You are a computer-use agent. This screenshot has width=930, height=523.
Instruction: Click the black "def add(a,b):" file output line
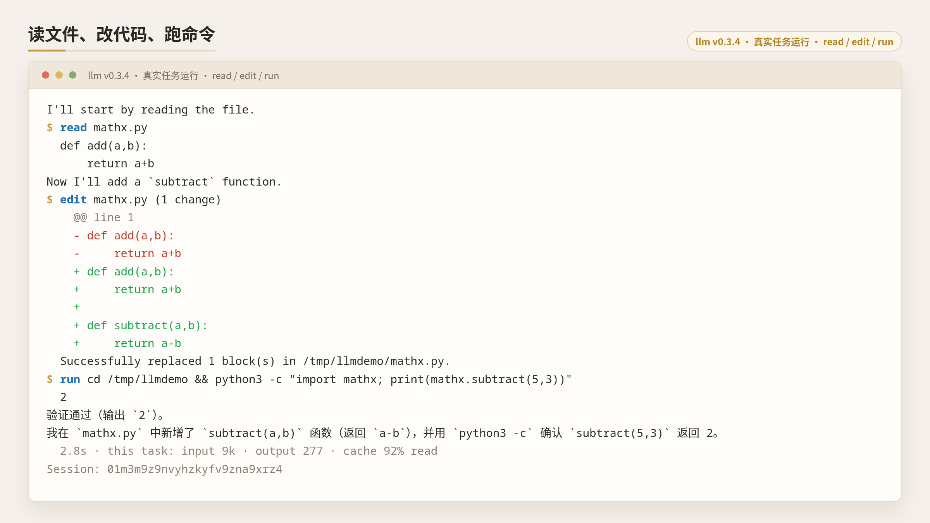click(103, 146)
